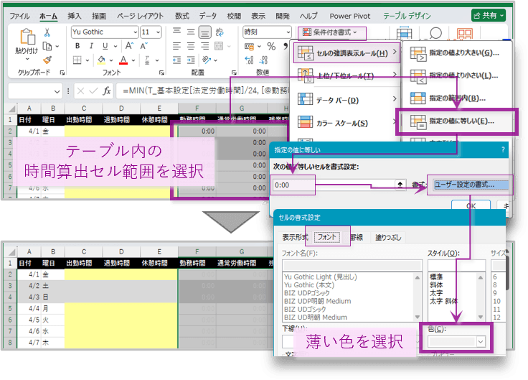Image resolution: width=528 pixels, height=380 pixels.
Task: Select the 塗りつぶし tab in セルの書式設定
Action: [388, 237]
